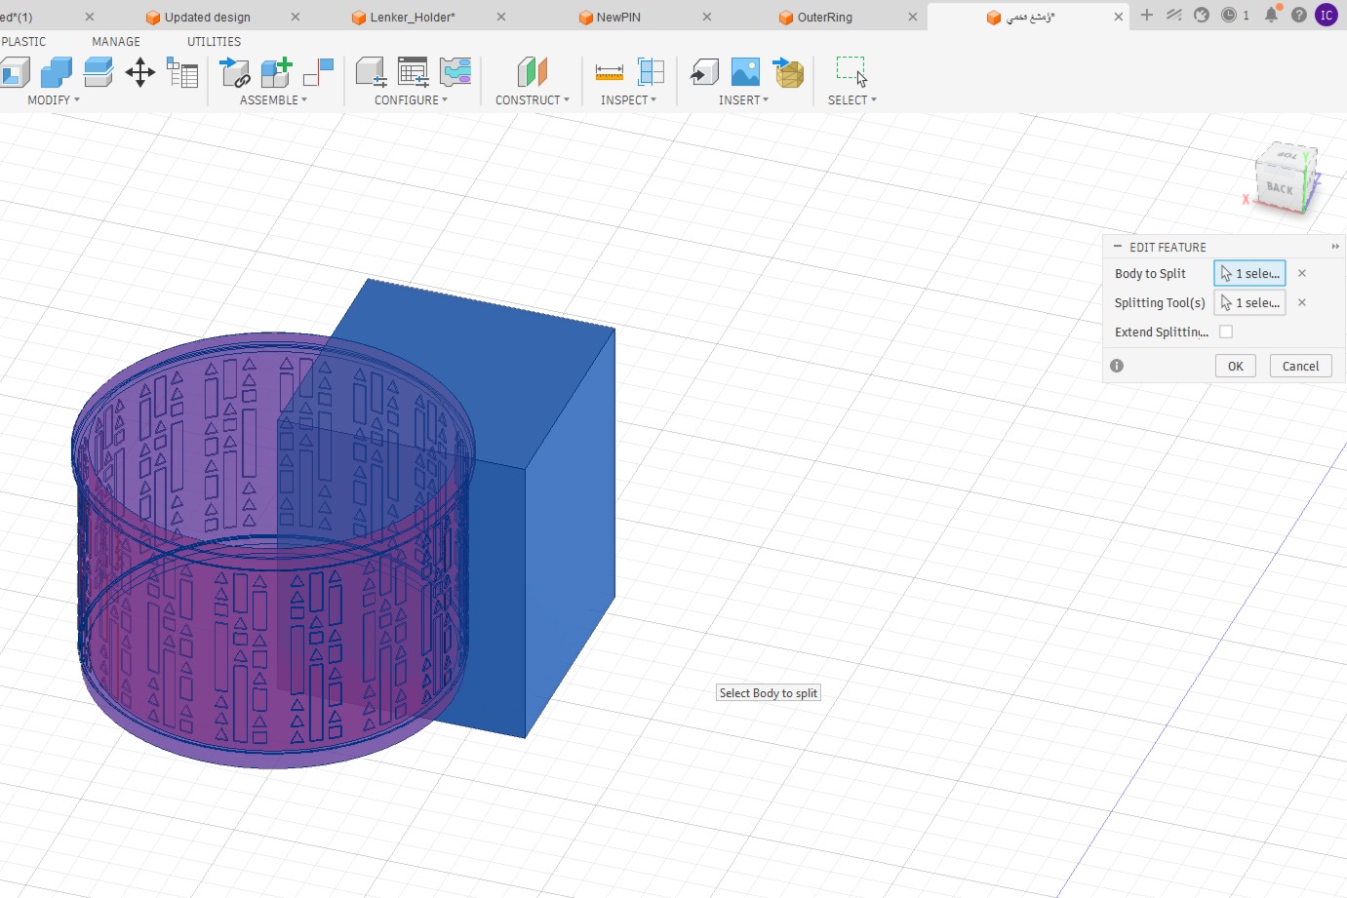Expand the CONFIGURE dropdown
The width and height of the screenshot is (1347, 898).
(411, 100)
